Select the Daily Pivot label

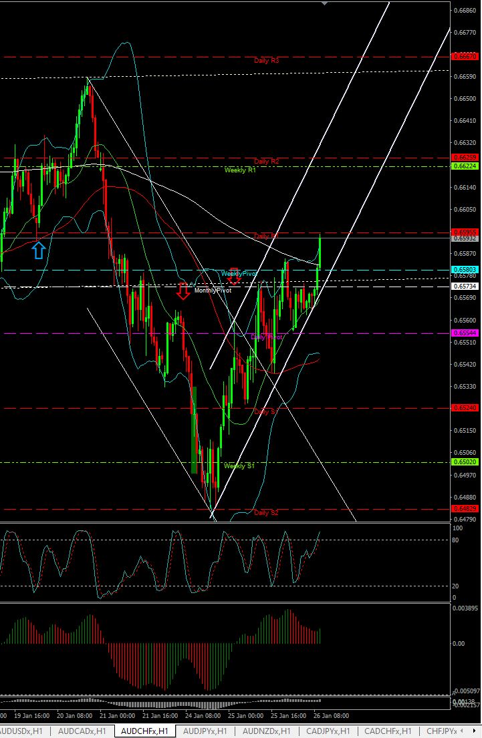tap(266, 337)
